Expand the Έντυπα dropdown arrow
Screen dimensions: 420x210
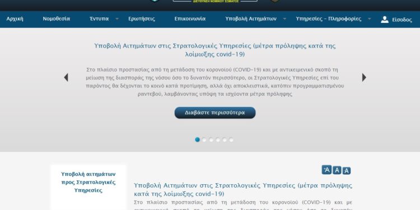(x=117, y=19)
